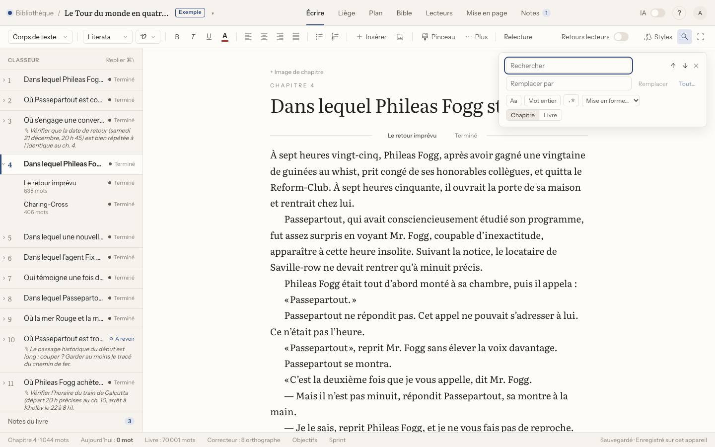Viewport: 715px width, 447px height.
Task: Toggle regular expression search
Action: (x=572, y=101)
